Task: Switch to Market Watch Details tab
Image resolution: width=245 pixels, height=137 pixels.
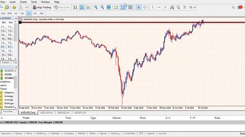Action: click(x=5, y=62)
